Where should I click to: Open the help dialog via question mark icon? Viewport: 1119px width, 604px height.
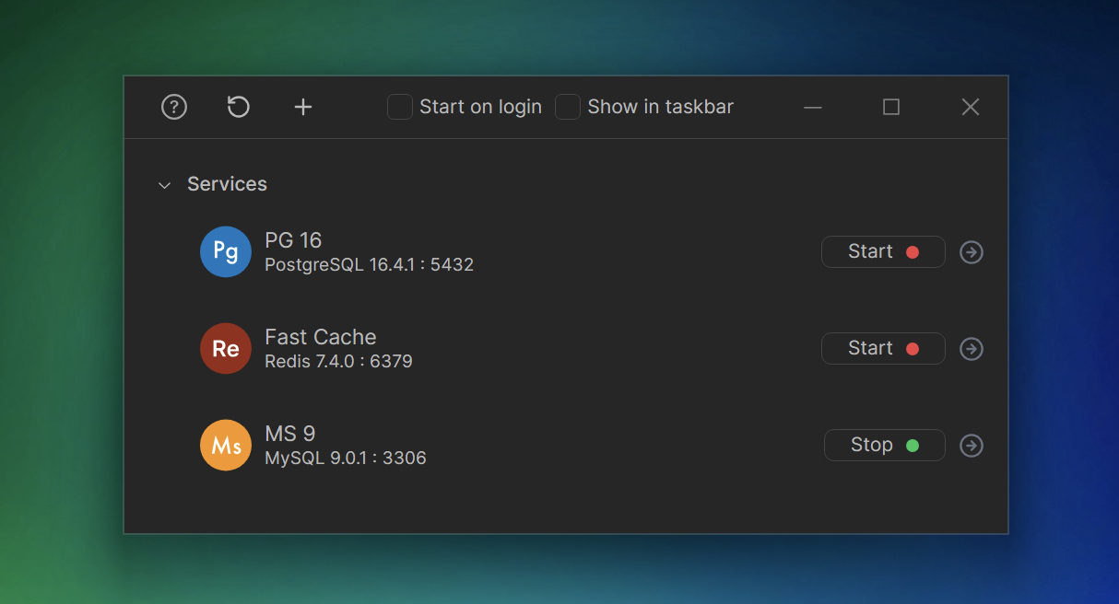coord(174,107)
